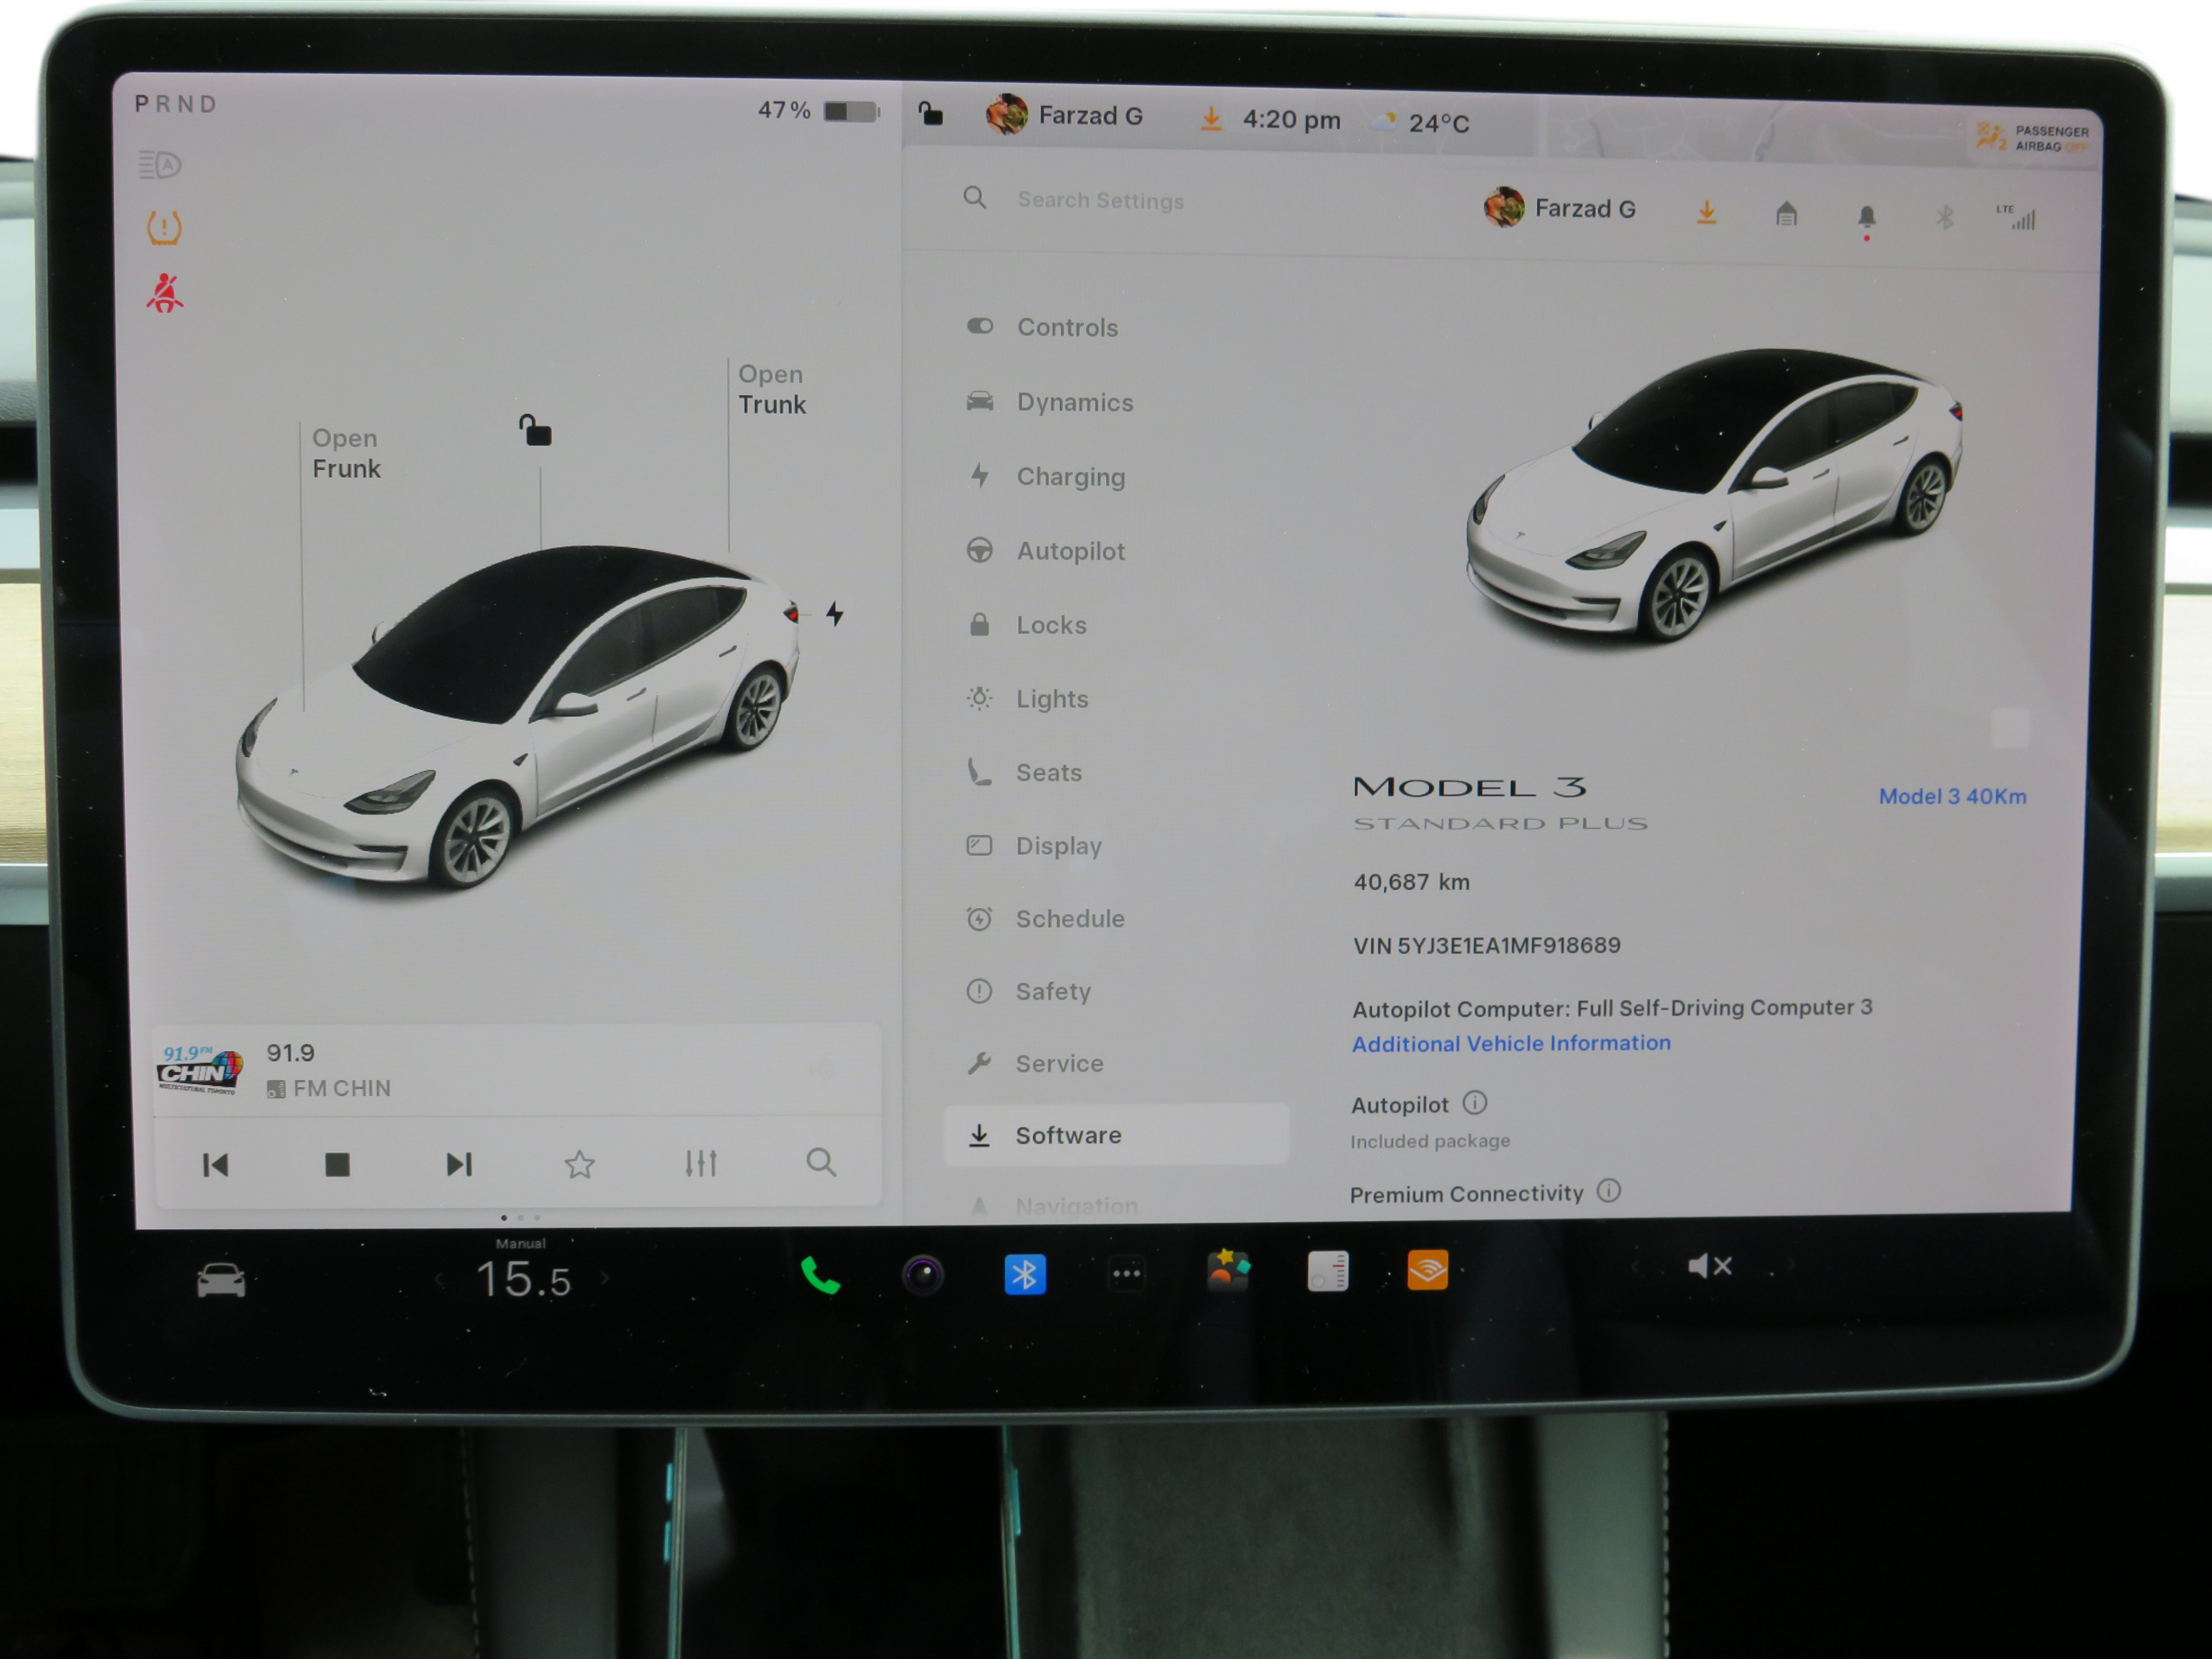Open the car controls icon in taskbar
The width and height of the screenshot is (2212, 1659).
tap(221, 1279)
